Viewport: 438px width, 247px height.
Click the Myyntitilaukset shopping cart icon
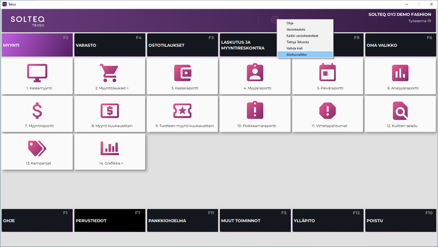110,73
